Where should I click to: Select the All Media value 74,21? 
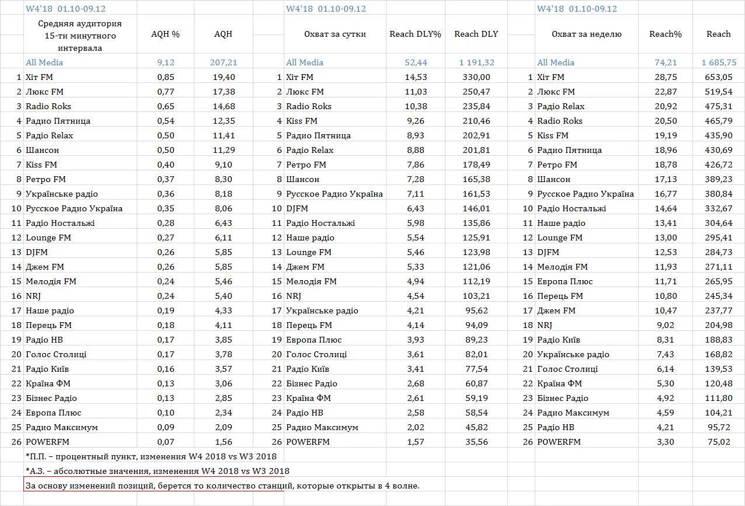666,62
